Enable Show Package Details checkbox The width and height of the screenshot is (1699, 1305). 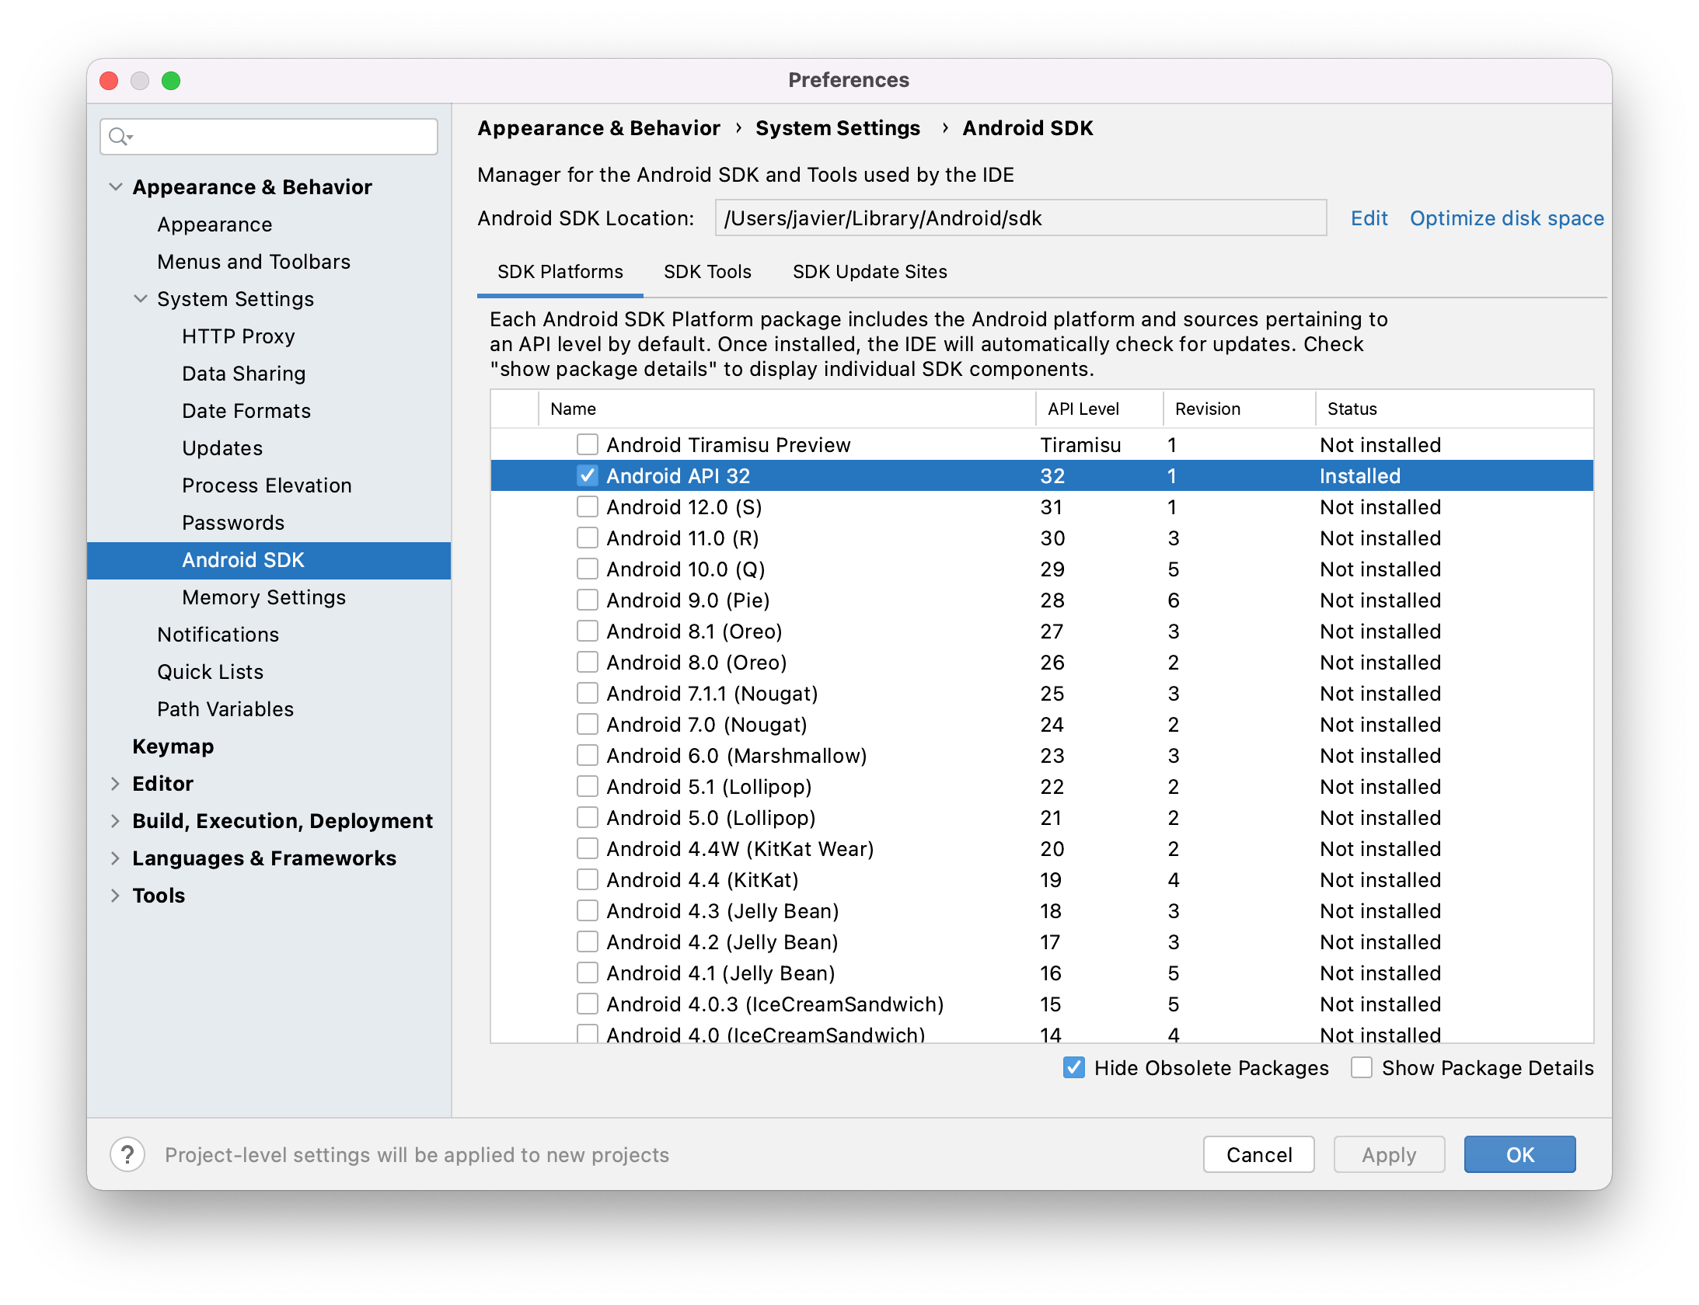tap(1362, 1067)
